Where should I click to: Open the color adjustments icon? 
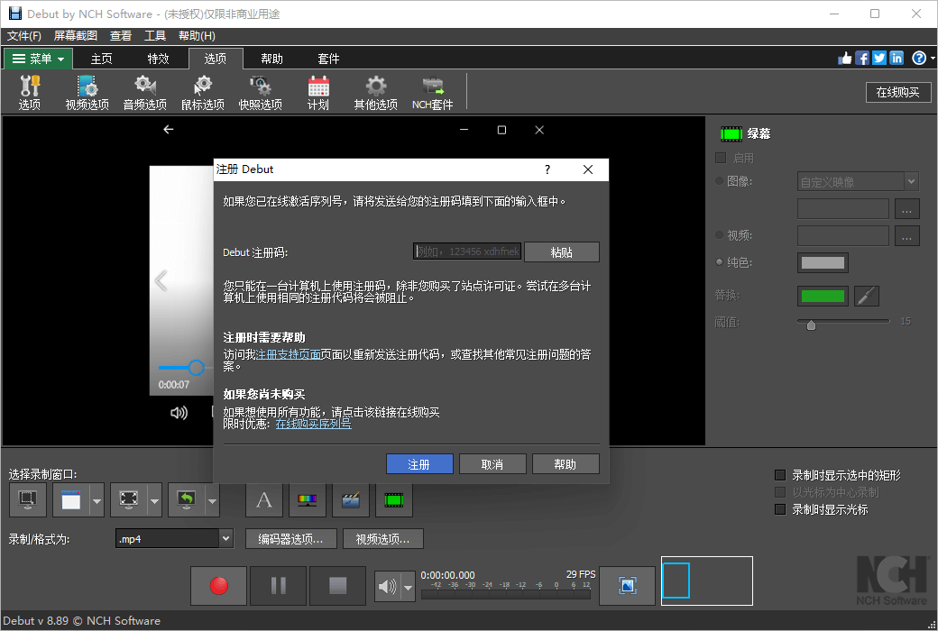pos(308,499)
